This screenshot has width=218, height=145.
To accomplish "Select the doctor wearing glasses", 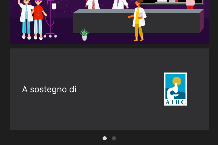I will coord(26,19).
